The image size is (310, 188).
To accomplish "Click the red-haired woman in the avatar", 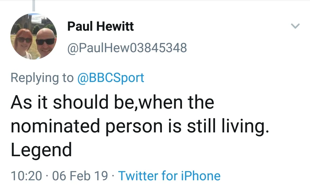I will coord(24,42).
